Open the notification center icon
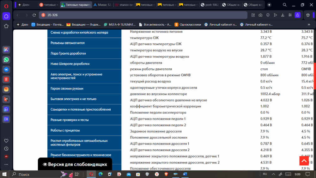The height and width of the screenshot is (178, 316). pyautogui.click(x=307, y=174)
